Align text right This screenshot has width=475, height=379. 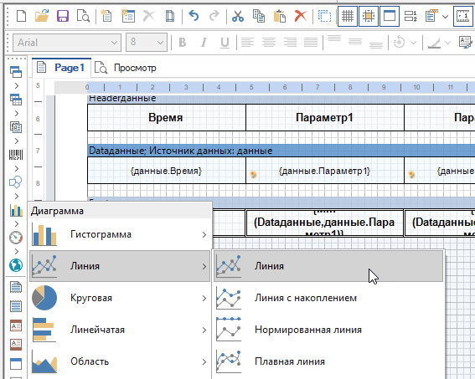(290, 43)
